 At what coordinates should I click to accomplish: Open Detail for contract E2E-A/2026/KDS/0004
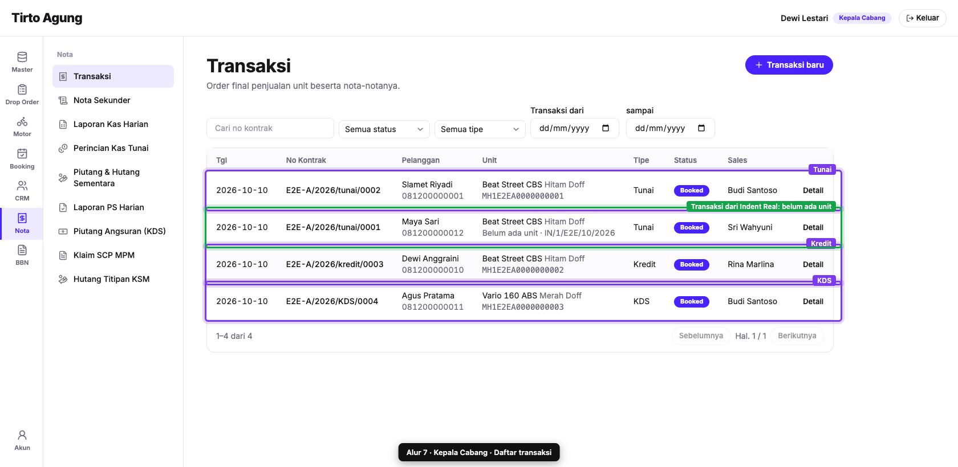coord(813,301)
